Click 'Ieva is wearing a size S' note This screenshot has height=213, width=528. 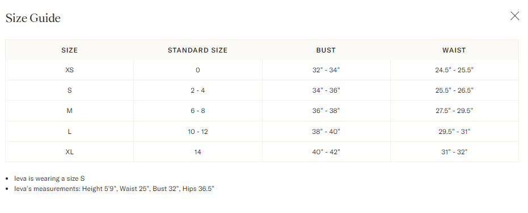point(49,179)
